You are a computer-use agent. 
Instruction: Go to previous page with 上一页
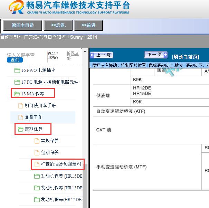[102, 55]
